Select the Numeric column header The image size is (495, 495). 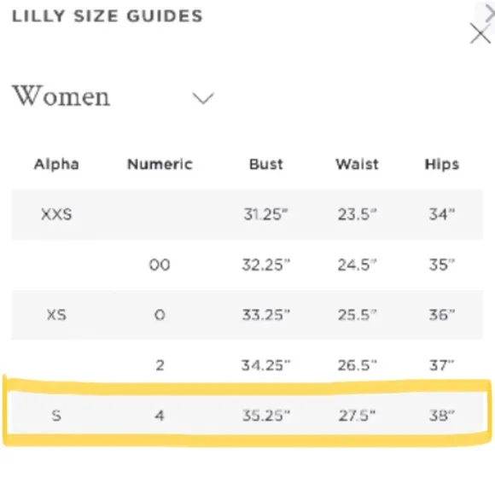[x=160, y=165]
